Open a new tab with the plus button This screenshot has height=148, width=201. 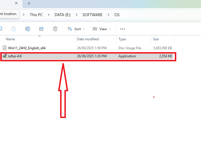[29, 3]
